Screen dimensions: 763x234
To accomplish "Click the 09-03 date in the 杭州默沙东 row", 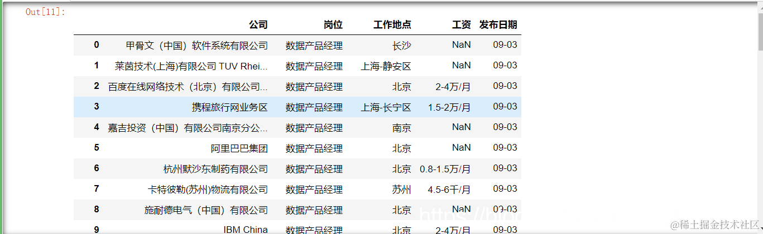I will click(505, 168).
